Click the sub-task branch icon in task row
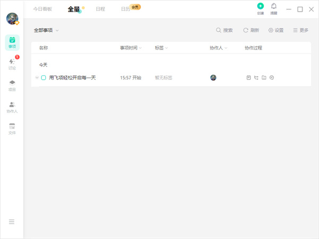Screen dimensions: 319x239 [256, 78]
